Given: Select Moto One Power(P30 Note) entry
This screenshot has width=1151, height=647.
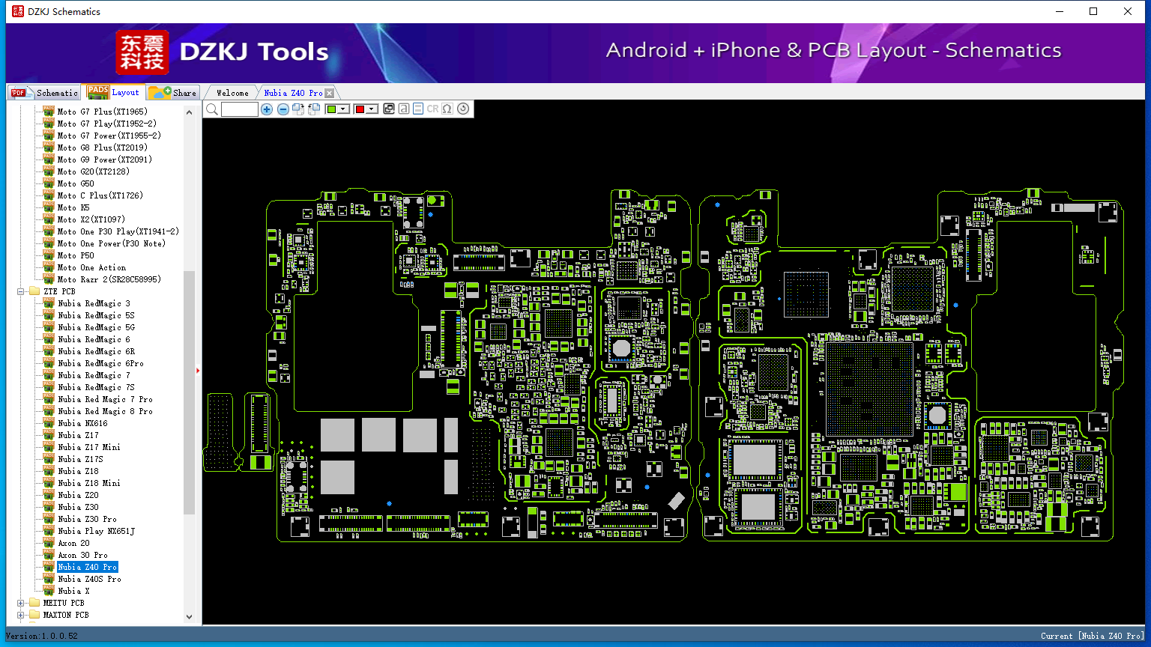Looking at the screenshot, I should pyautogui.click(x=112, y=243).
